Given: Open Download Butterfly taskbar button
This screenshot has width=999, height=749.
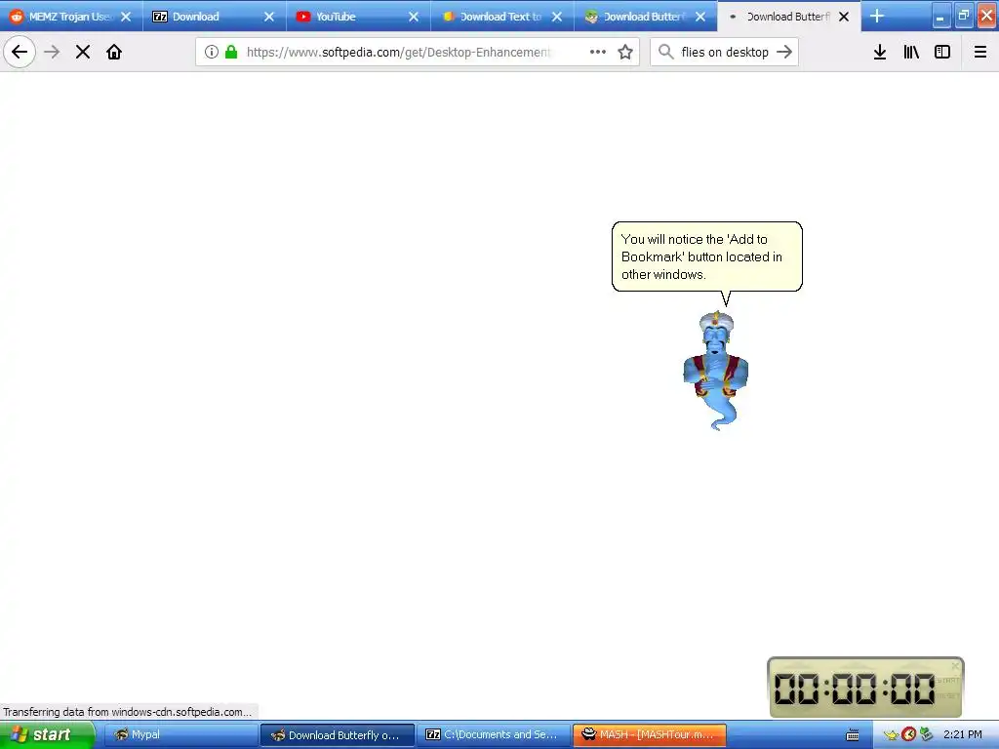Looking at the screenshot, I should [337, 735].
